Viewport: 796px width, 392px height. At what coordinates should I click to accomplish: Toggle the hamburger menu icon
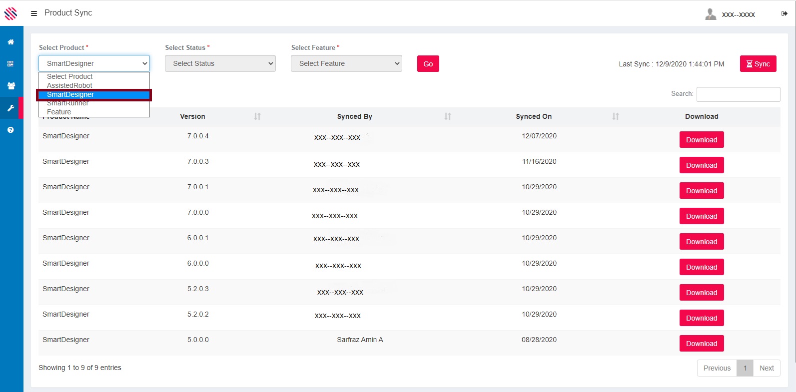click(x=34, y=13)
